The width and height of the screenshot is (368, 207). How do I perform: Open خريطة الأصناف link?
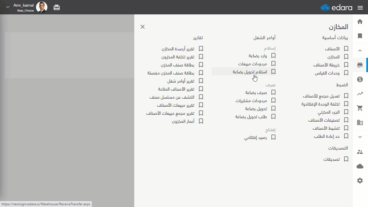pyautogui.click(x=327, y=65)
